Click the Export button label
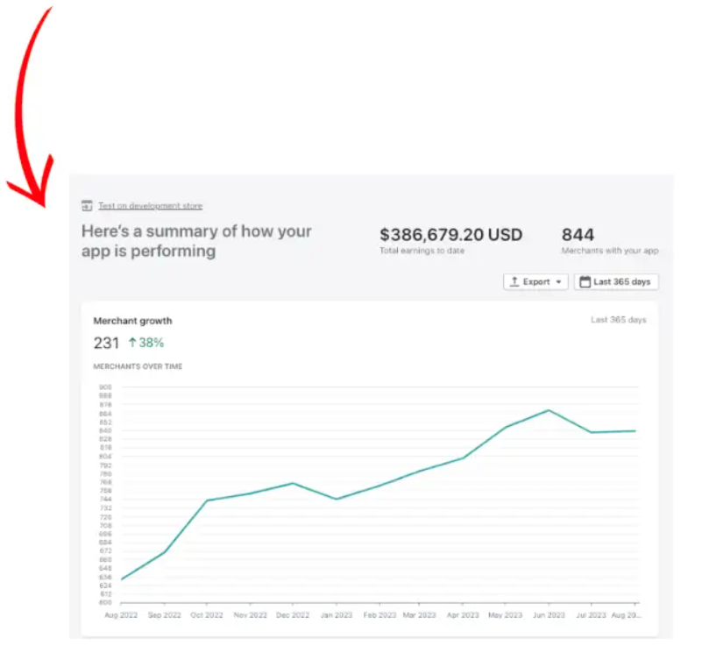Screen dimensions: 702x653 [x=536, y=282]
